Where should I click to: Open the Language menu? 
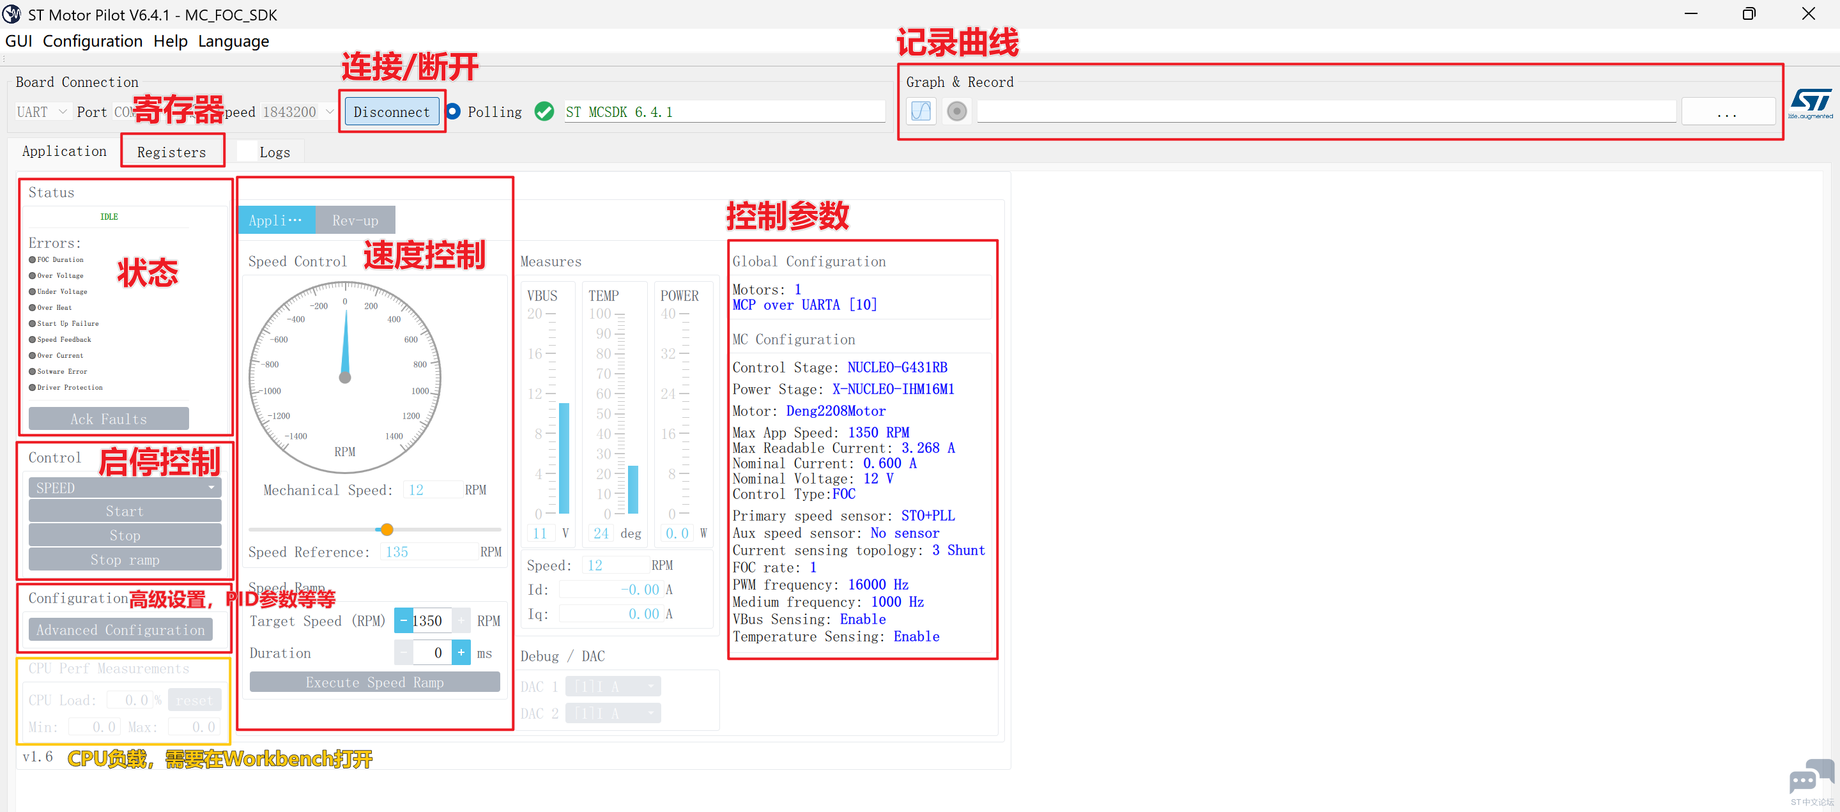pos(234,42)
